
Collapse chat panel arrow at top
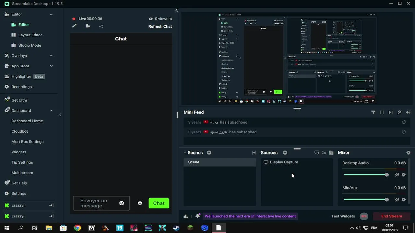pos(176,10)
